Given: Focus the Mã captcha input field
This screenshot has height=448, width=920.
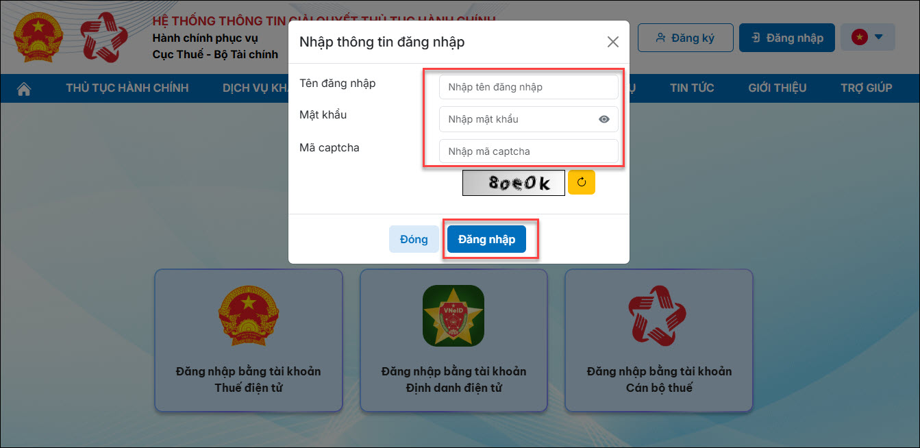Looking at the screenshot, I should [529, 151].
